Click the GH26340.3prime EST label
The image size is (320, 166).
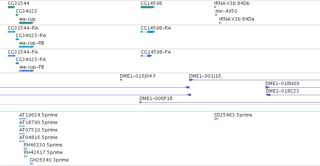coord(49,160)
